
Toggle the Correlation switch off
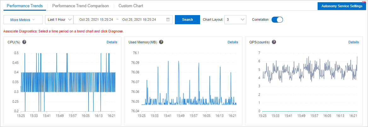277,20
